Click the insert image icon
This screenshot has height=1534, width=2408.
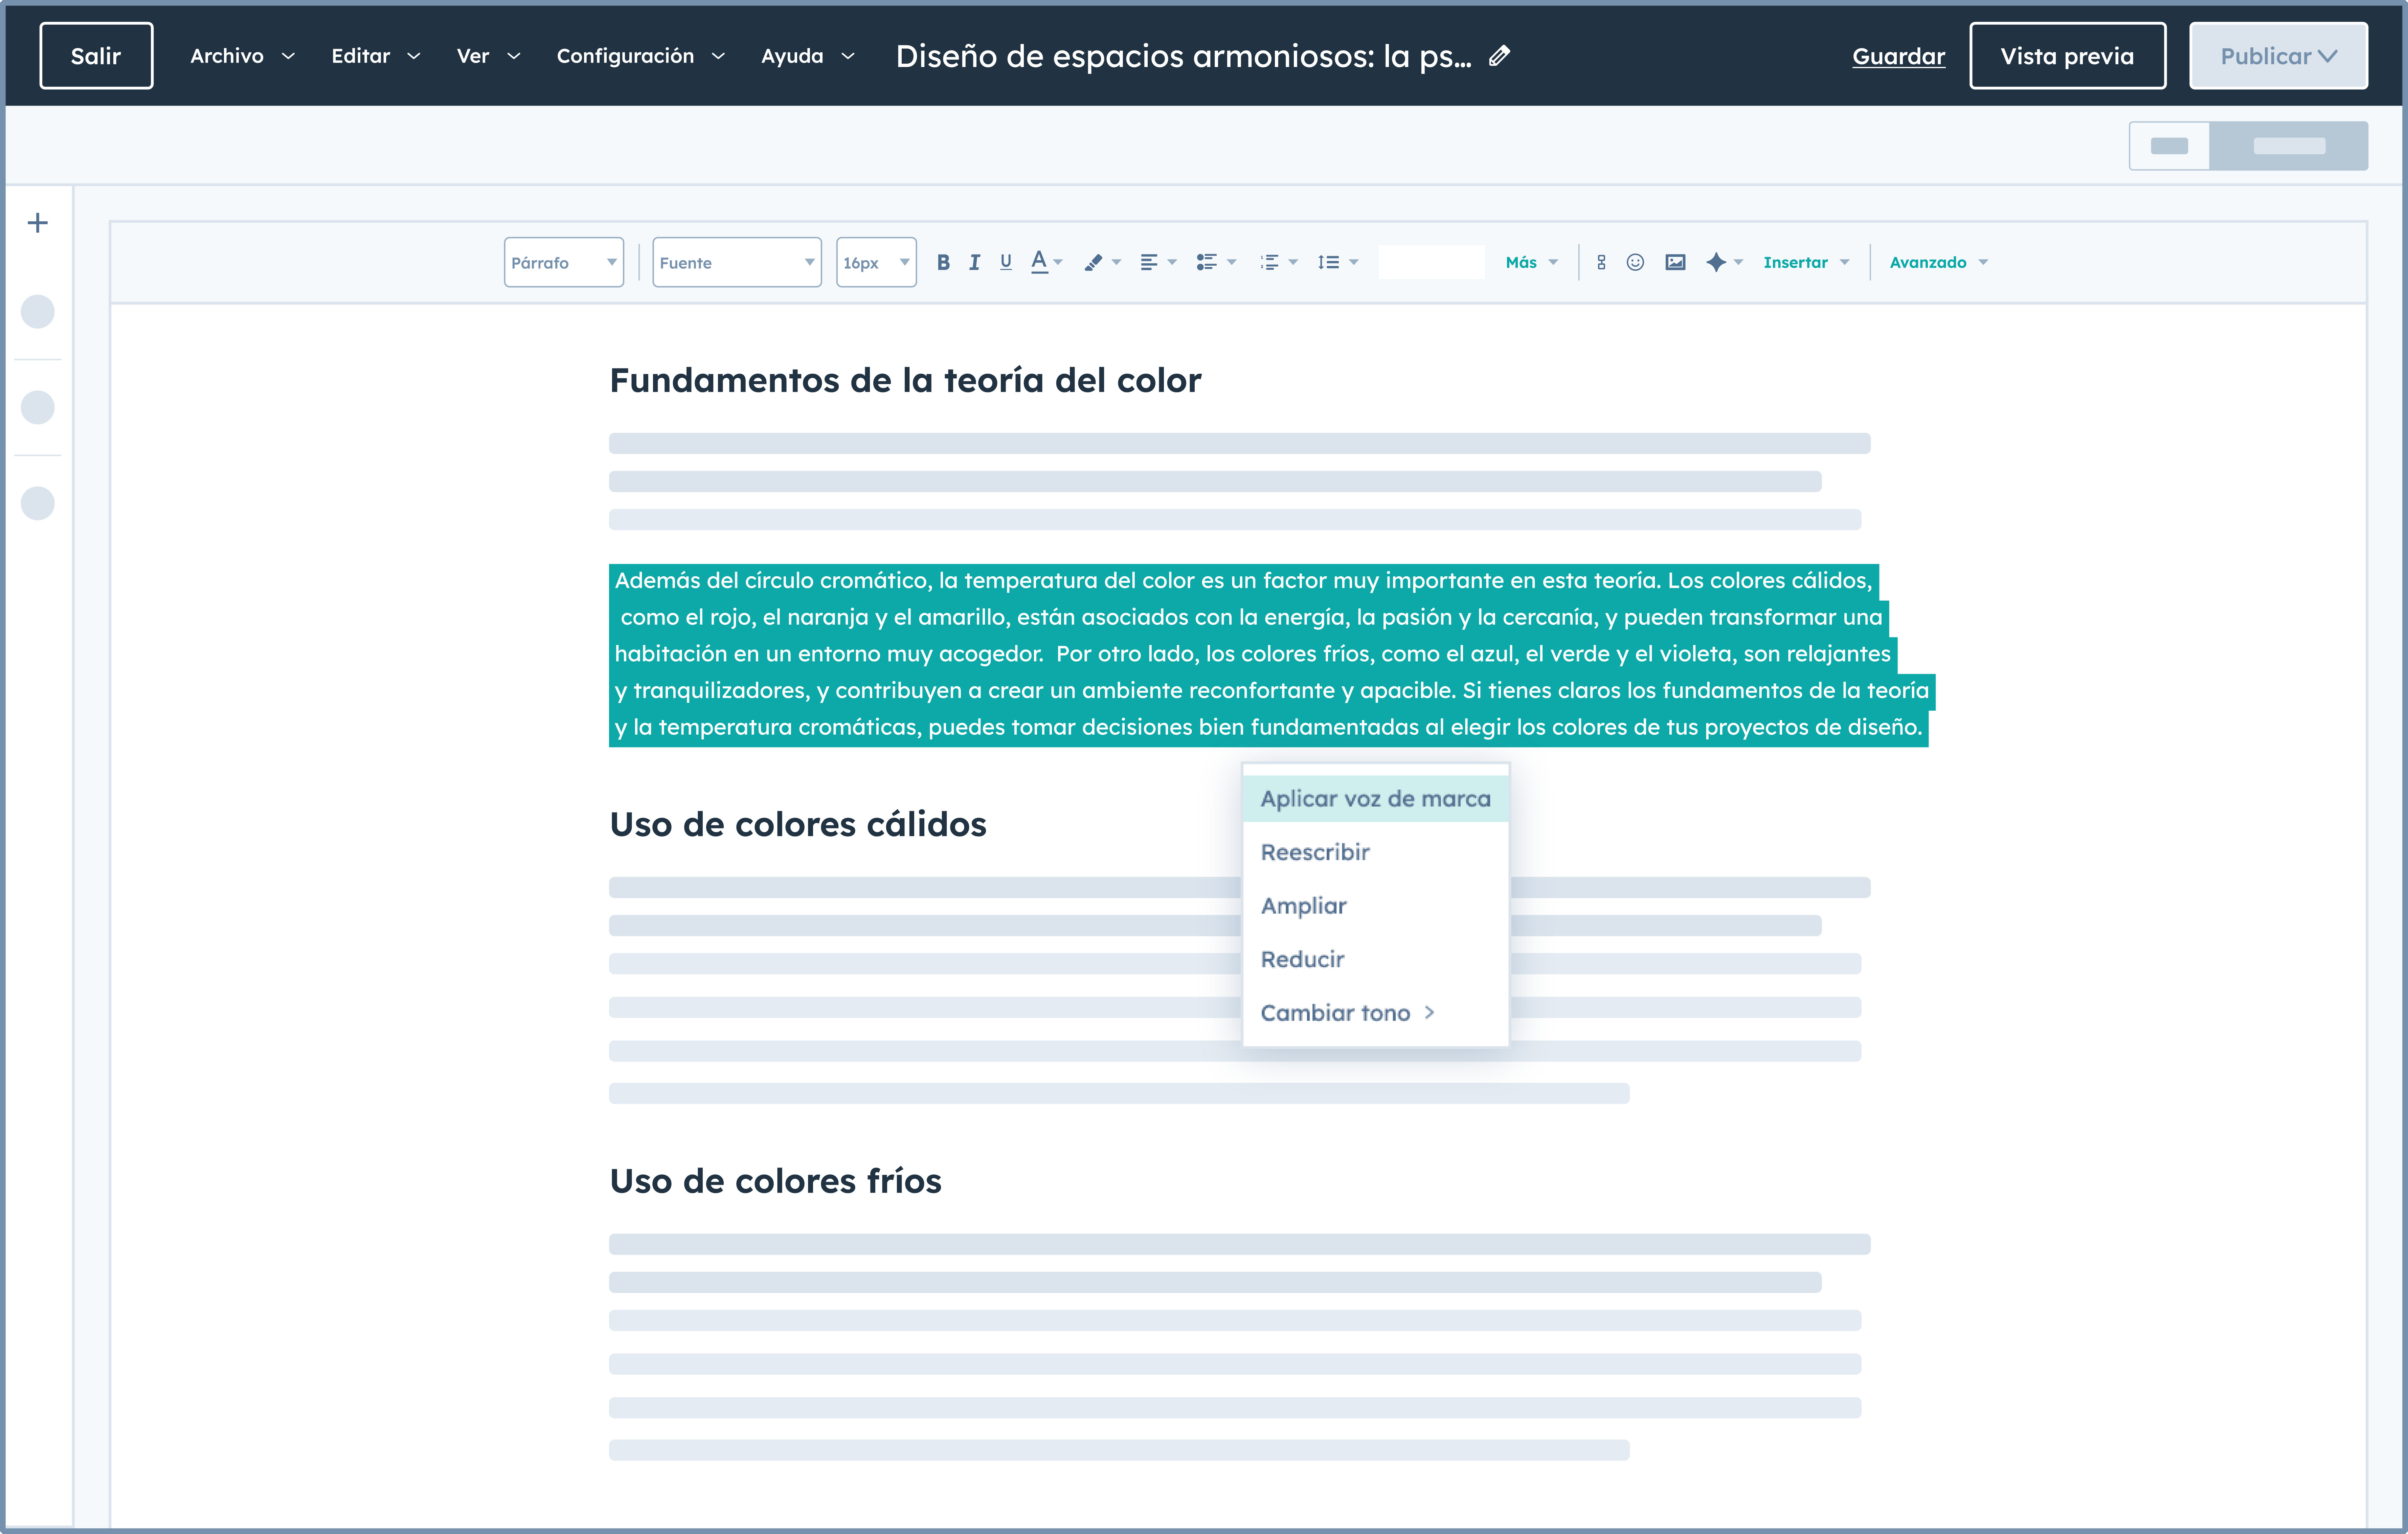tap(1675, 262)
